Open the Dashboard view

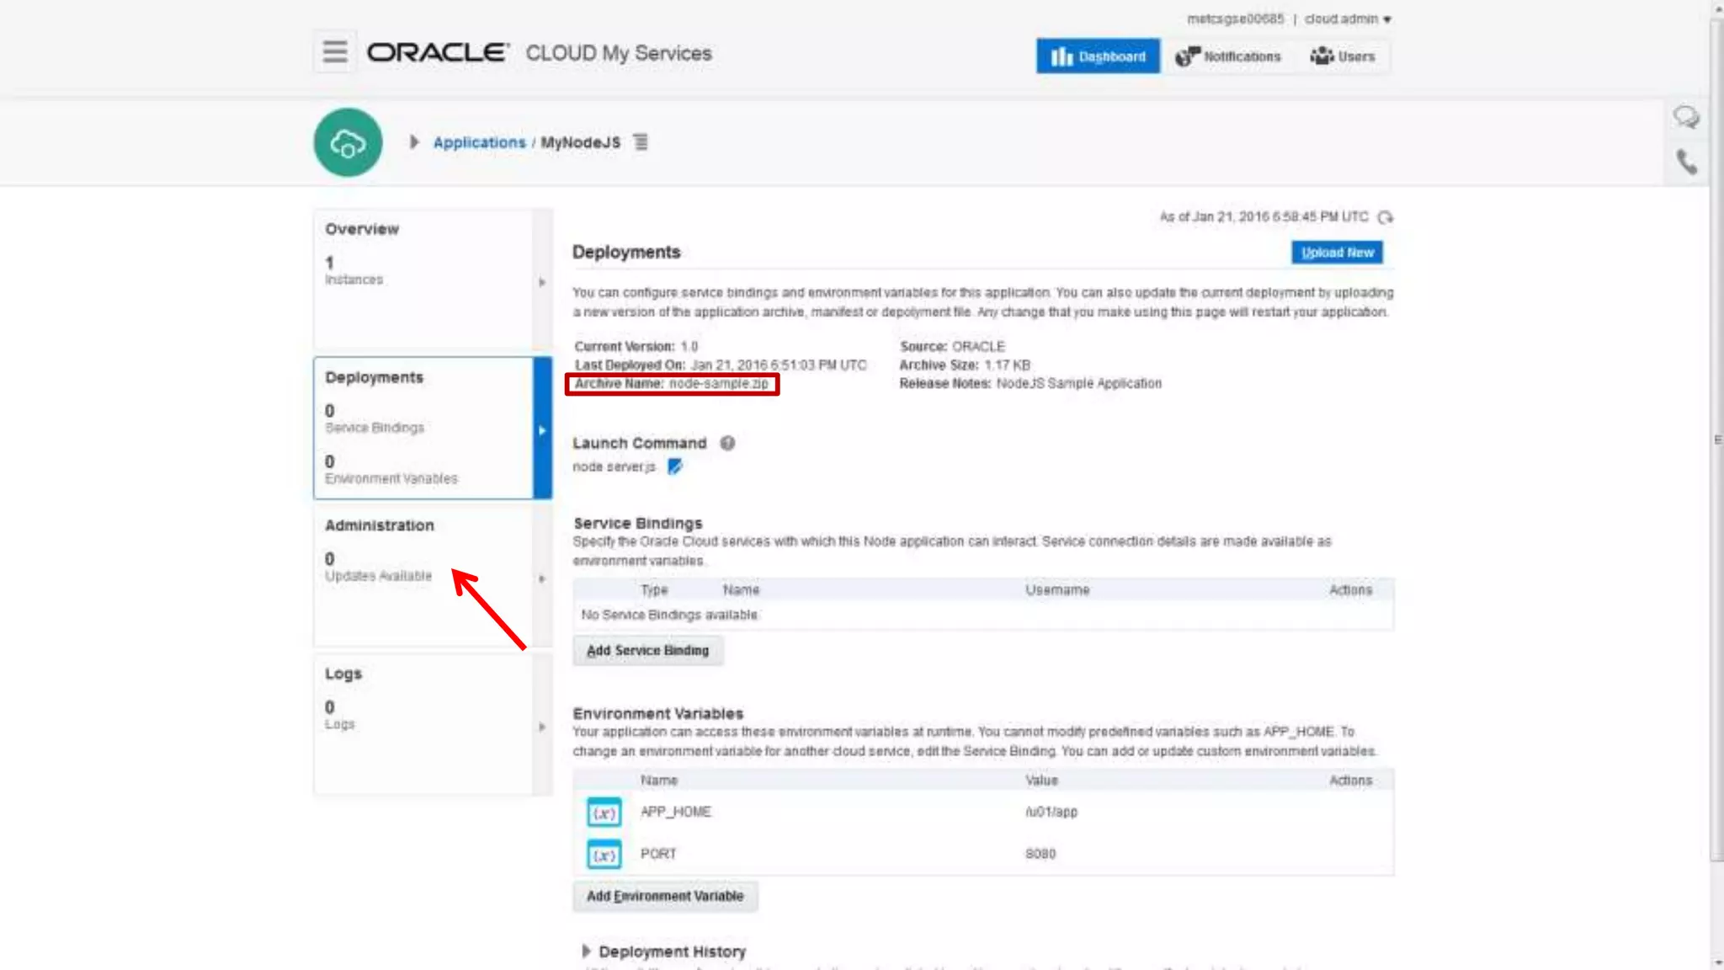point(1098,56)
